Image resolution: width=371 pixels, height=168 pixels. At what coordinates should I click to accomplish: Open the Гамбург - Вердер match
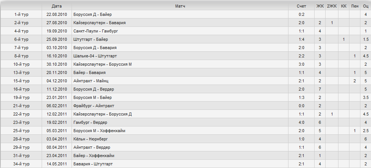(90, 122)
